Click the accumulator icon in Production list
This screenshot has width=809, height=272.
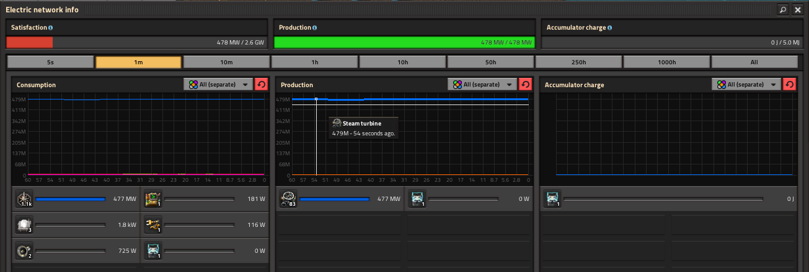coord(417,199)
